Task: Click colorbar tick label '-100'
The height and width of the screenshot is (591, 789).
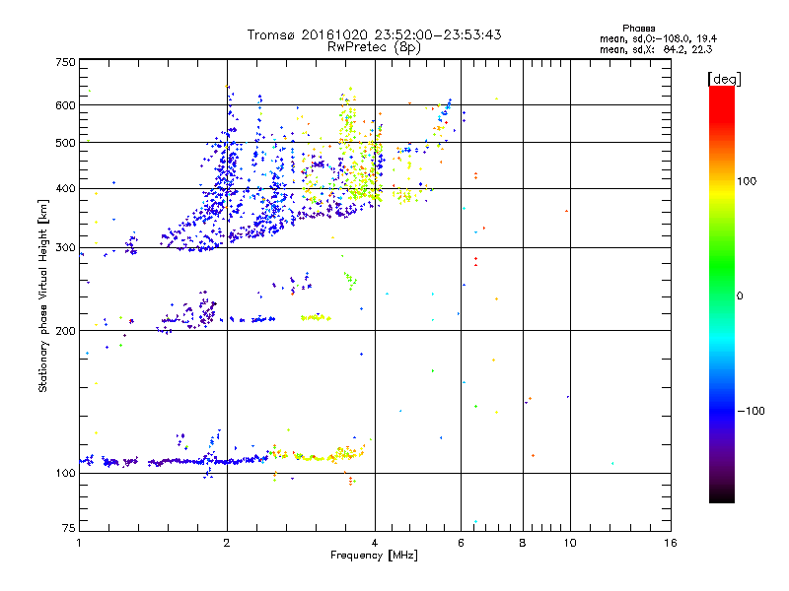Action: [752, 411]
